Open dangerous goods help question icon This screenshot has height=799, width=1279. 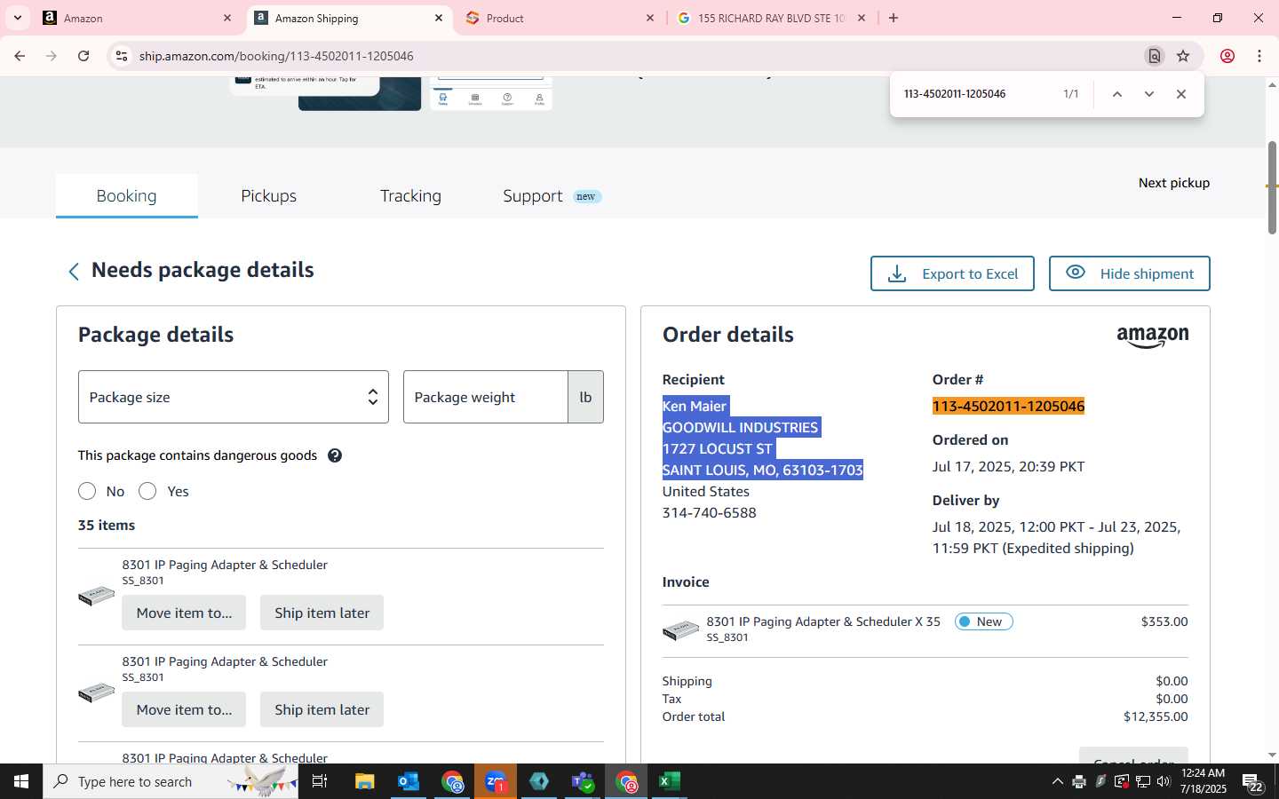coord(335,455)
